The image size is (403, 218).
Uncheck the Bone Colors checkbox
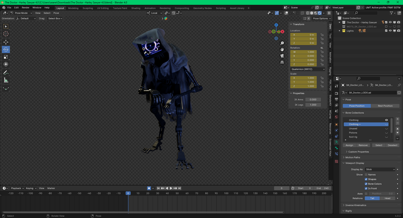(366, 184)
